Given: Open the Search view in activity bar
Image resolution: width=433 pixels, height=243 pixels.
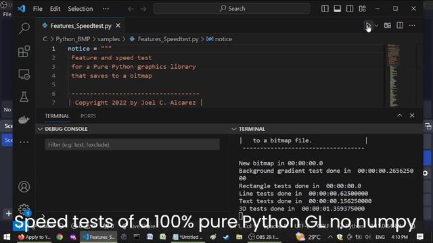Looking at the screenshot, I should pyautogui.click(x=24, y=28).
